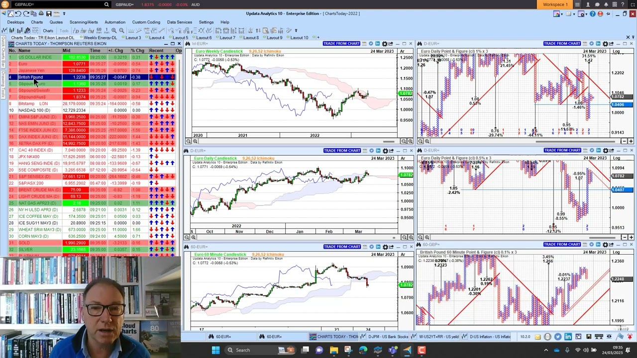Click the notification bell icon in the status bar
637x358 pixels.
coord(630,337)
